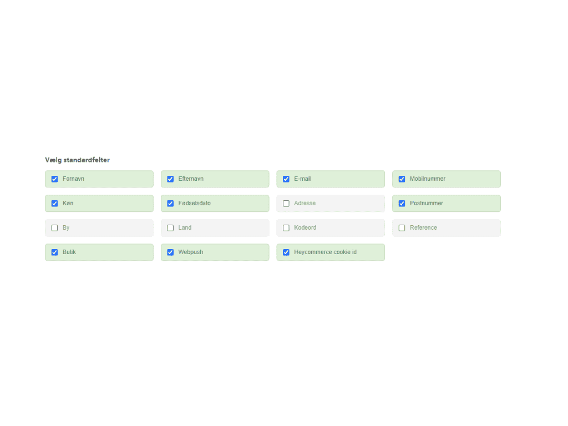Uncheck the Efternavn checkbox
The image size is (568, 426).
[x=170, y=179]
